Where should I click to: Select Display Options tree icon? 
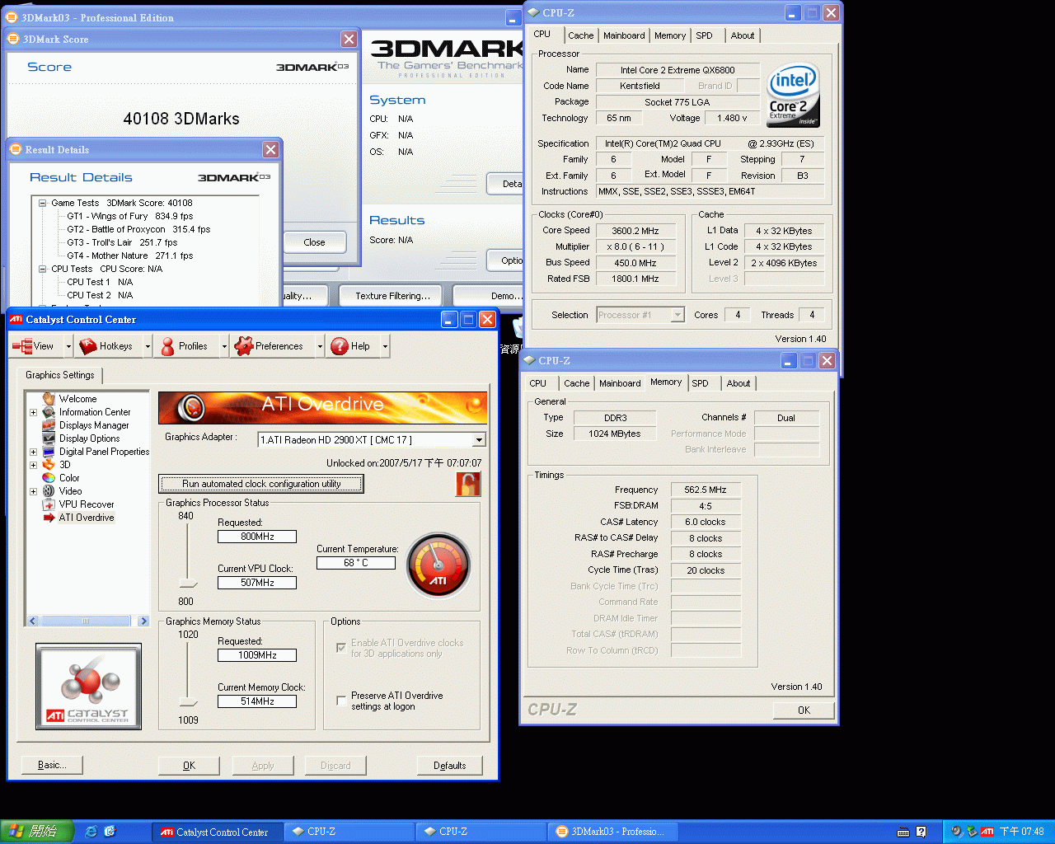[x=49, y=438]
